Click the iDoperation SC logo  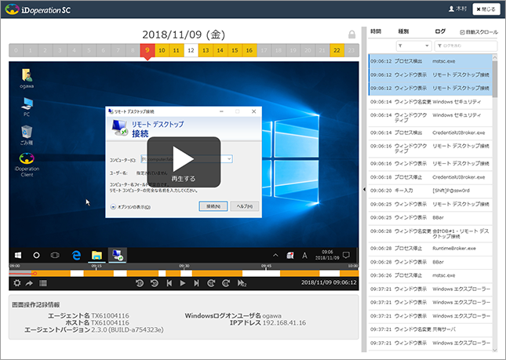pyautogui.click(x=38, y=9)
